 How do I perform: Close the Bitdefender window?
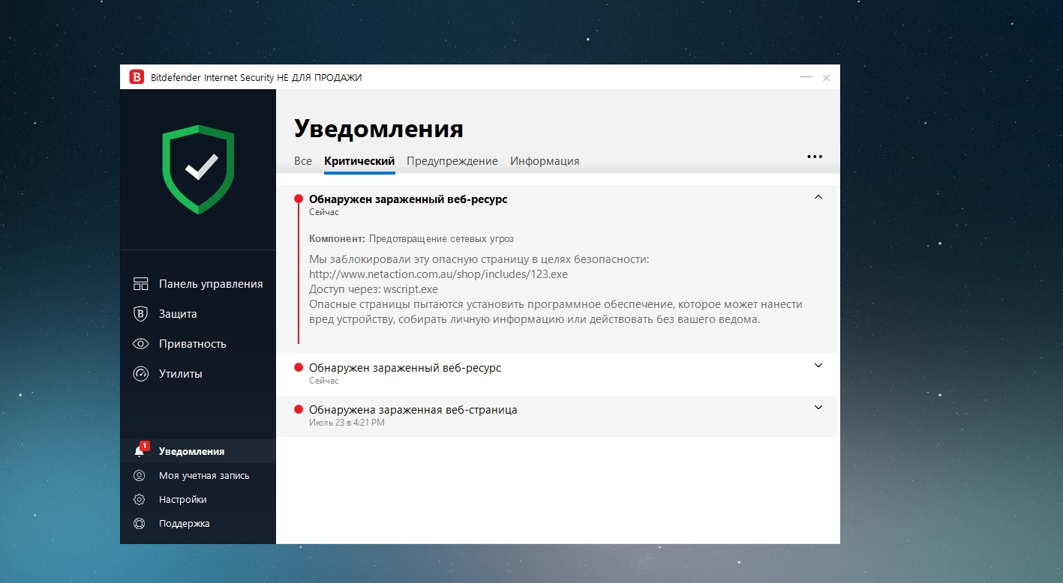pos(826,77)
